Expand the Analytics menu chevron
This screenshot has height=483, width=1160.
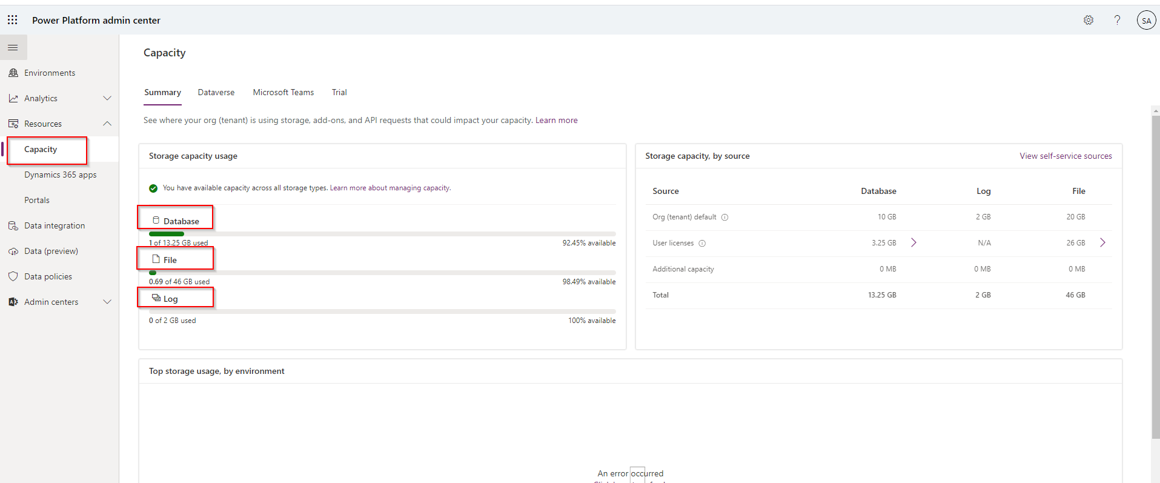point(107,98)
